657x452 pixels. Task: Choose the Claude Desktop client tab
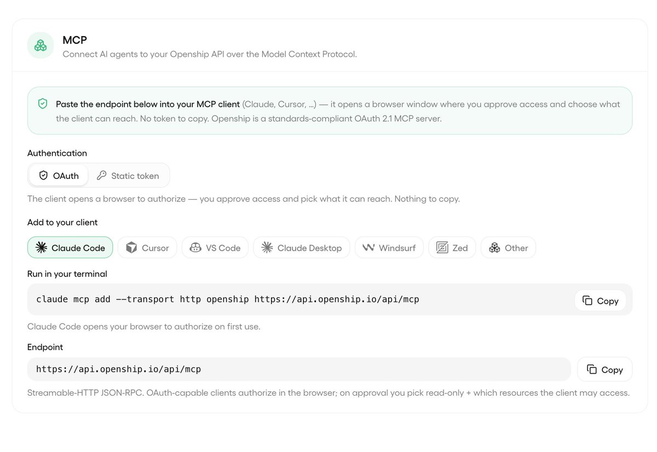[x=302, y=248]
